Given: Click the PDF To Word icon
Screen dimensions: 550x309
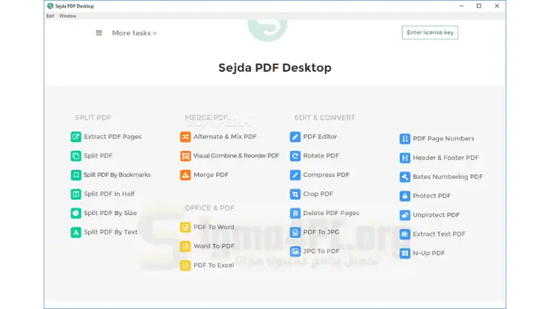Looking at the screenshot, I should click(x=186, y=228).
